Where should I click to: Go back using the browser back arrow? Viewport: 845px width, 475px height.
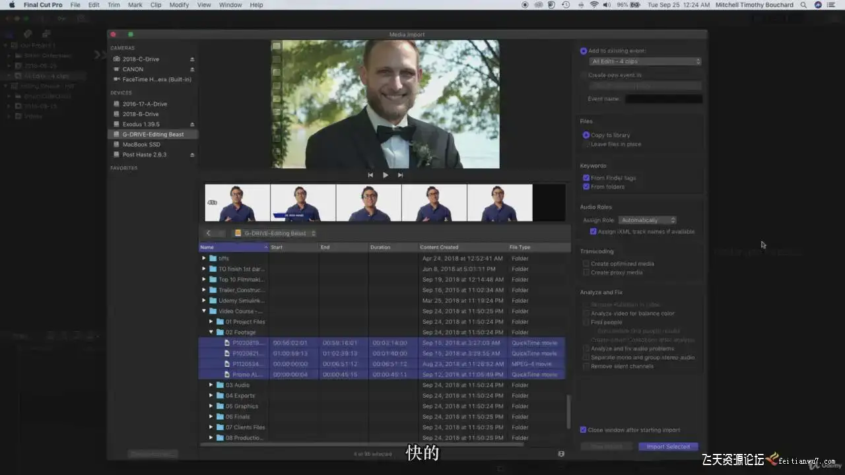(209, 233)
